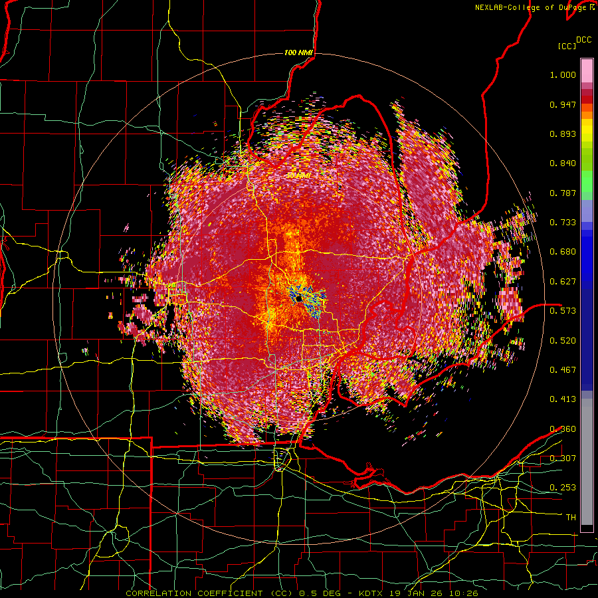Select the 0.573 scale value
Screen dimensions: 598x598
(x=563, y=310)
